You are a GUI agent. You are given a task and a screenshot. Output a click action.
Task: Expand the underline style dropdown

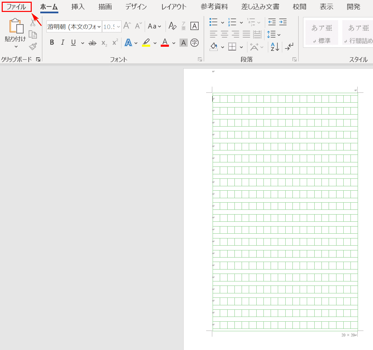pos(83,43)
